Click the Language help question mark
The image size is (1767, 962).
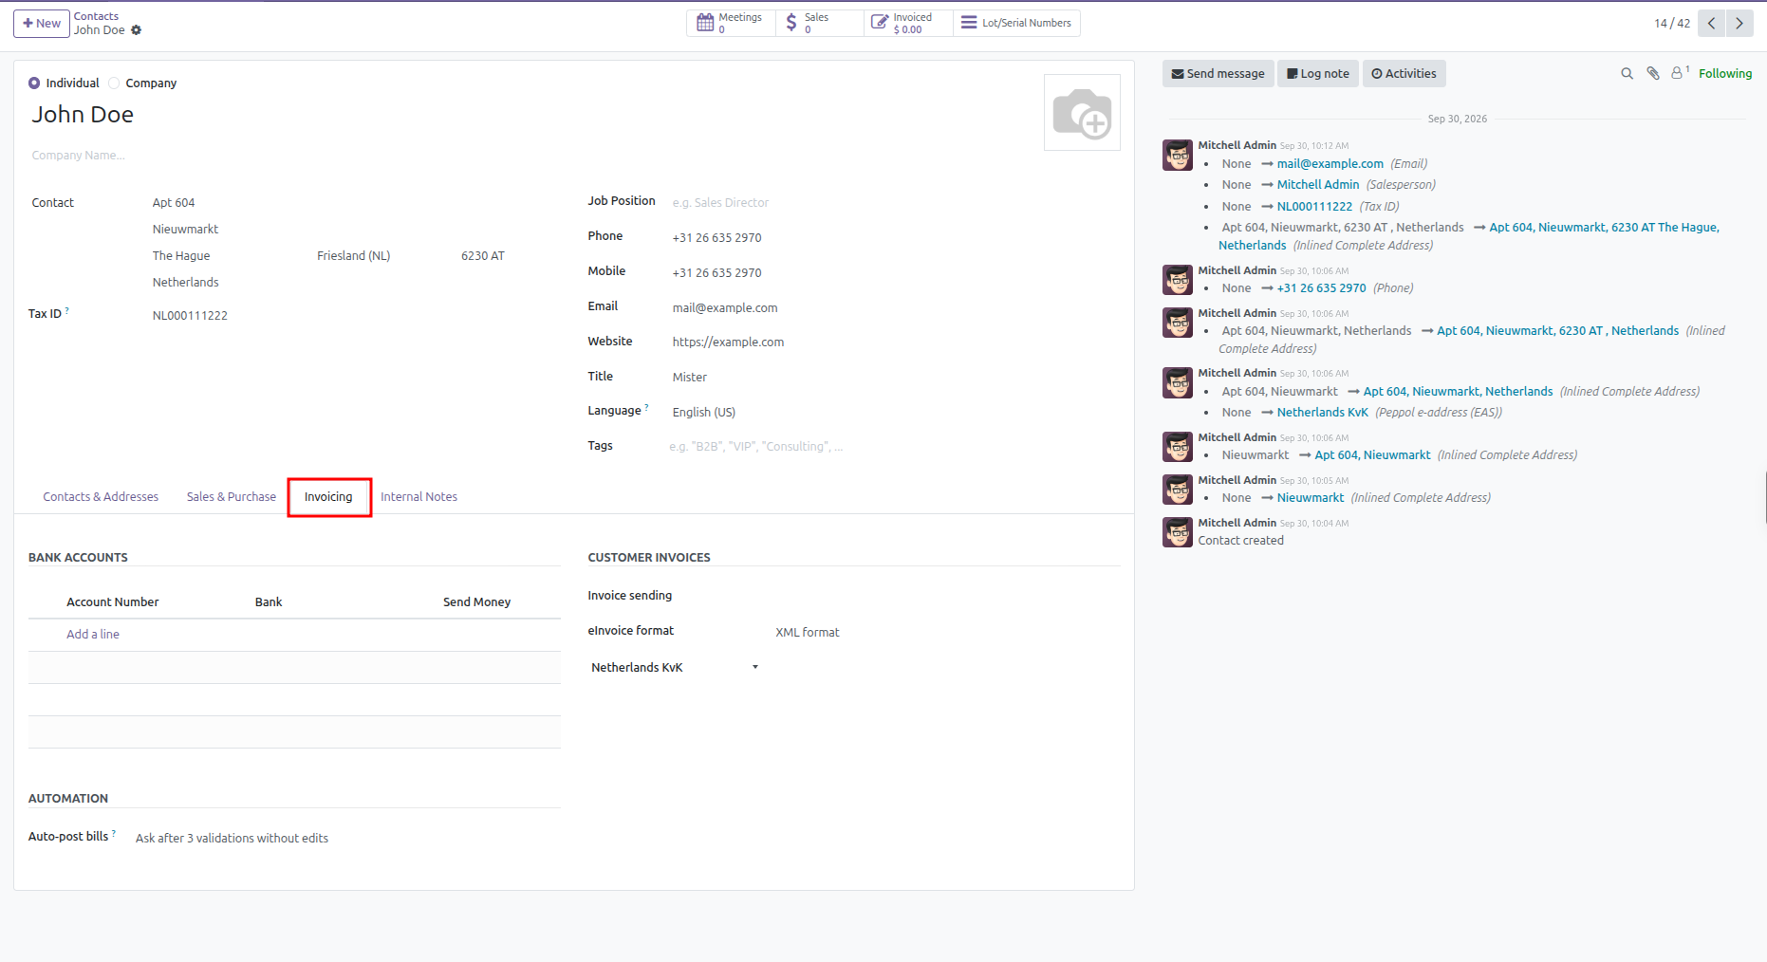647,407
